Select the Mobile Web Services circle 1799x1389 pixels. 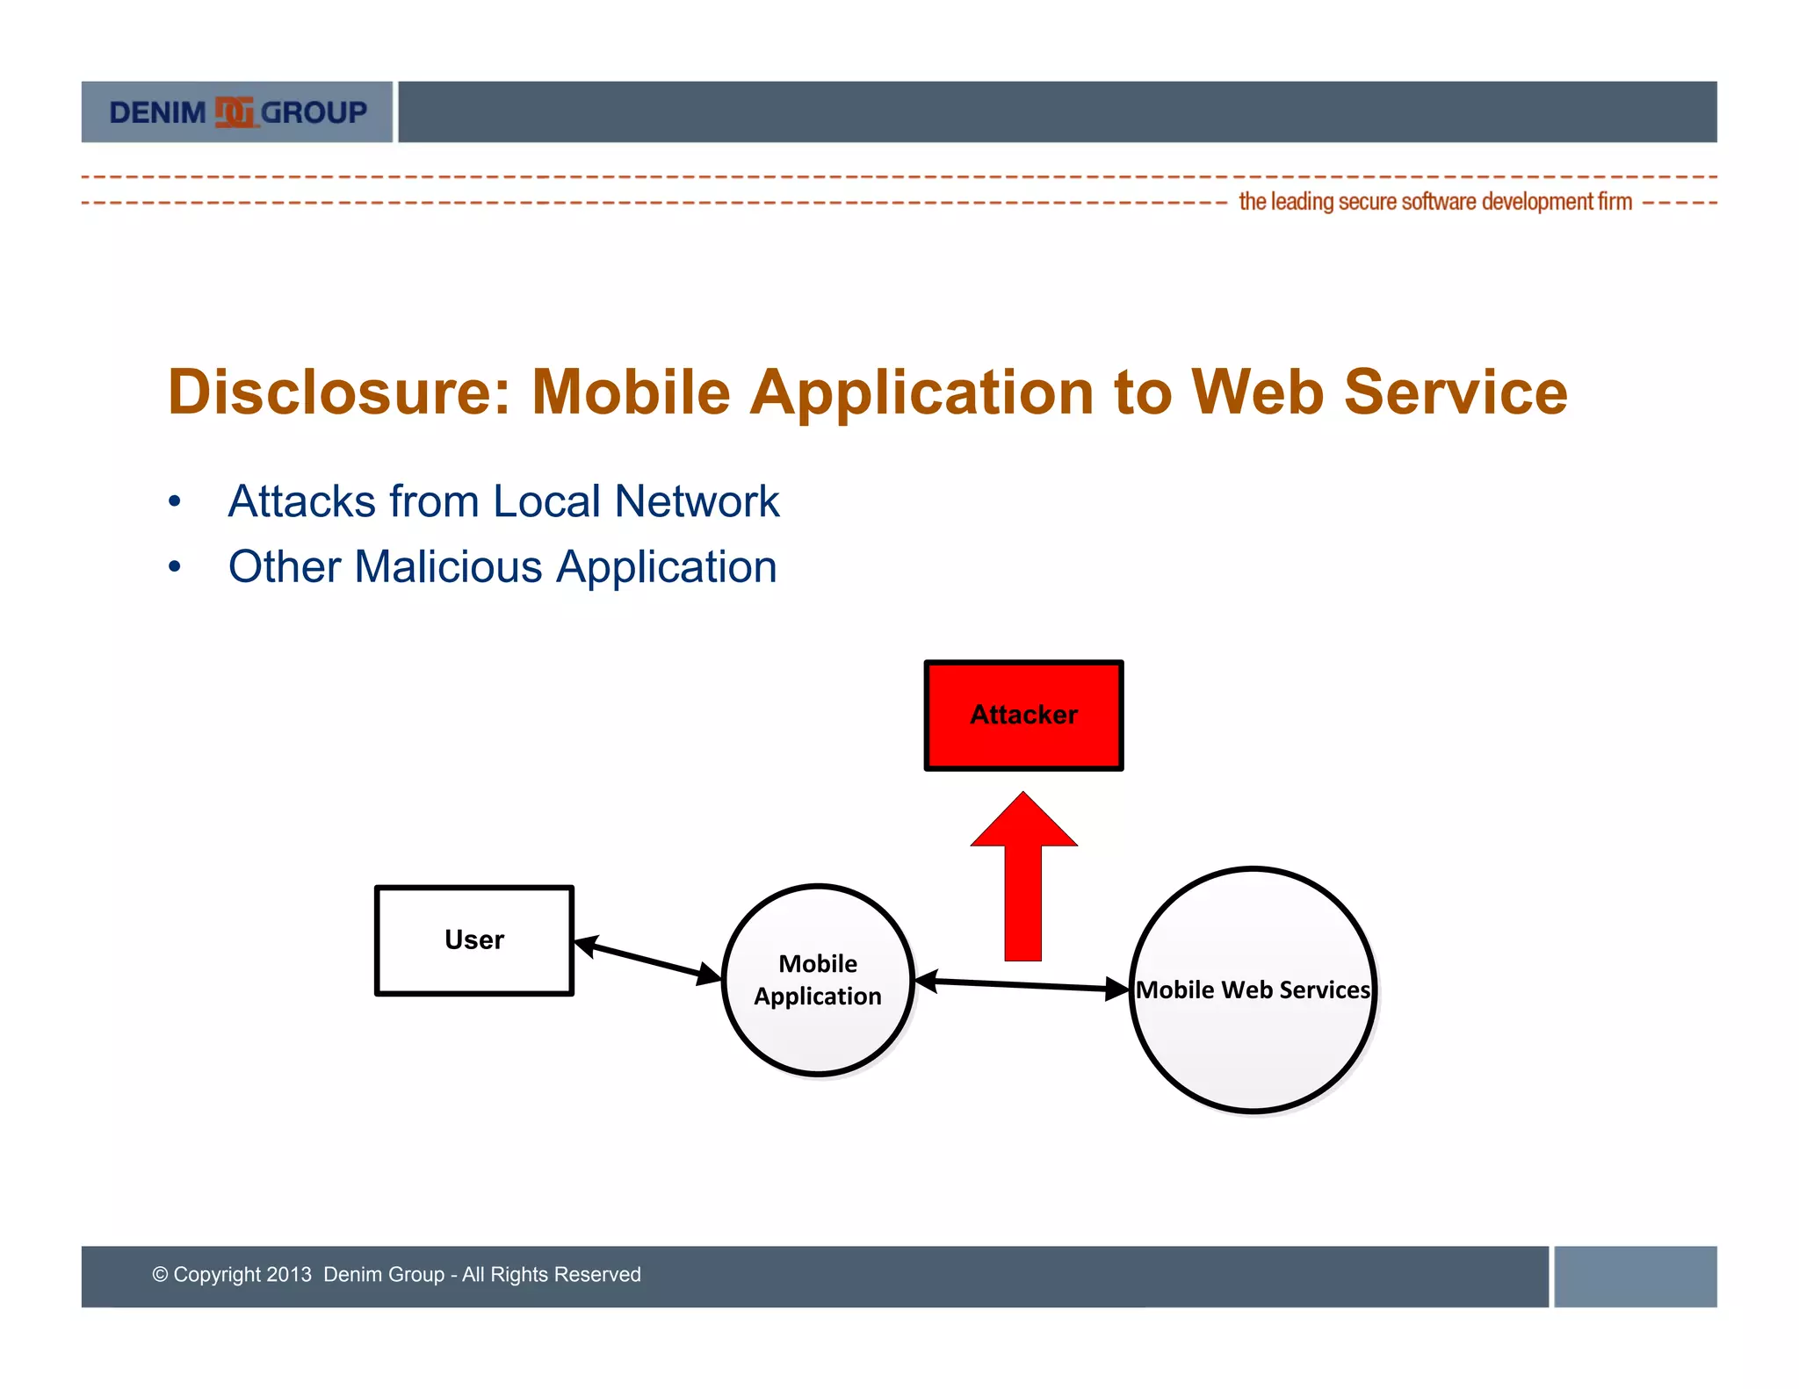1254,990
